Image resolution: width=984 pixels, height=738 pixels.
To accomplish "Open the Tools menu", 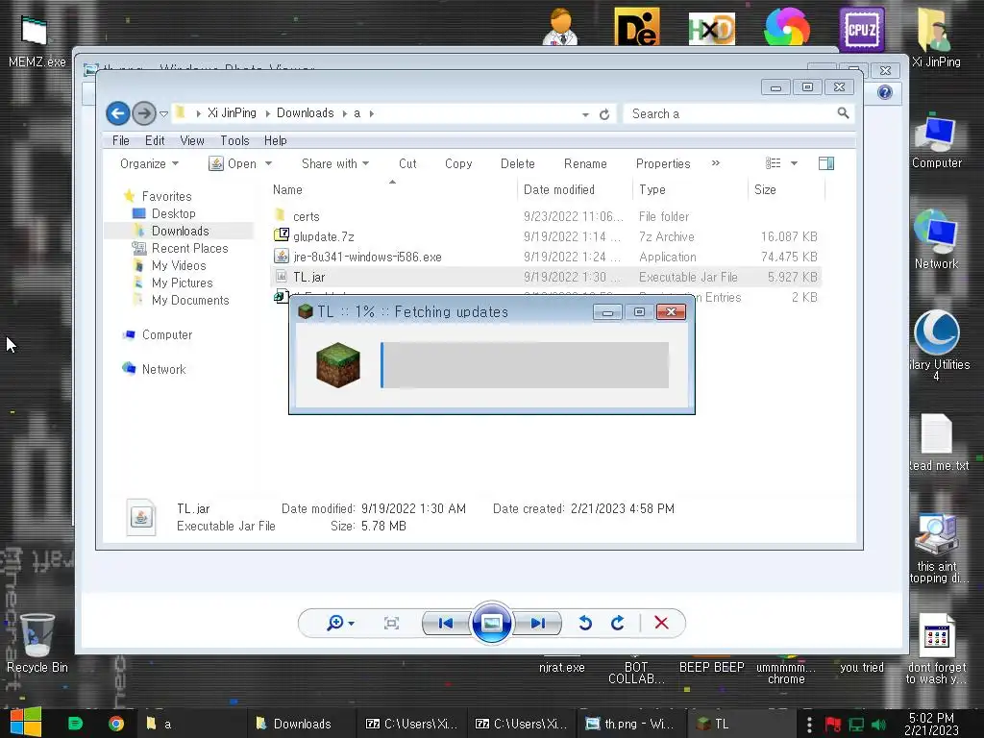I will point(234,140).
